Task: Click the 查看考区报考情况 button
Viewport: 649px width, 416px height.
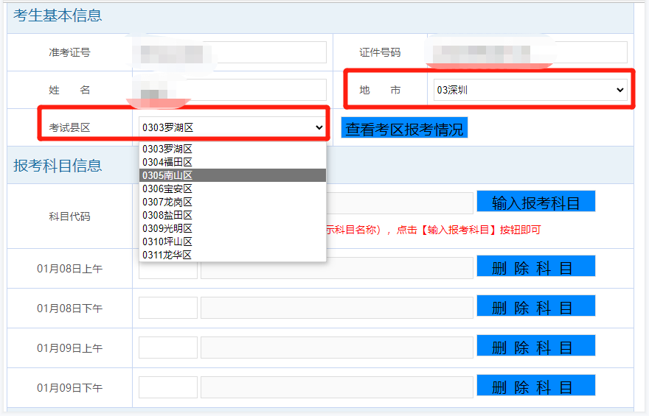Action: [x=404, y=129]
